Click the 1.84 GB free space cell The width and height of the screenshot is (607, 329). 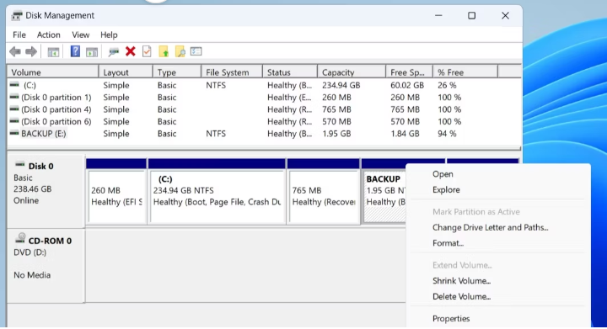click(x=405, y=134)
